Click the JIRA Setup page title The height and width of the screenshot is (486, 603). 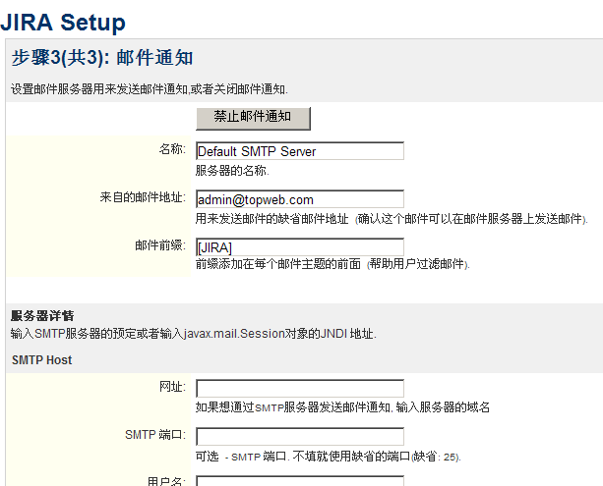click(x=63, y=20)
